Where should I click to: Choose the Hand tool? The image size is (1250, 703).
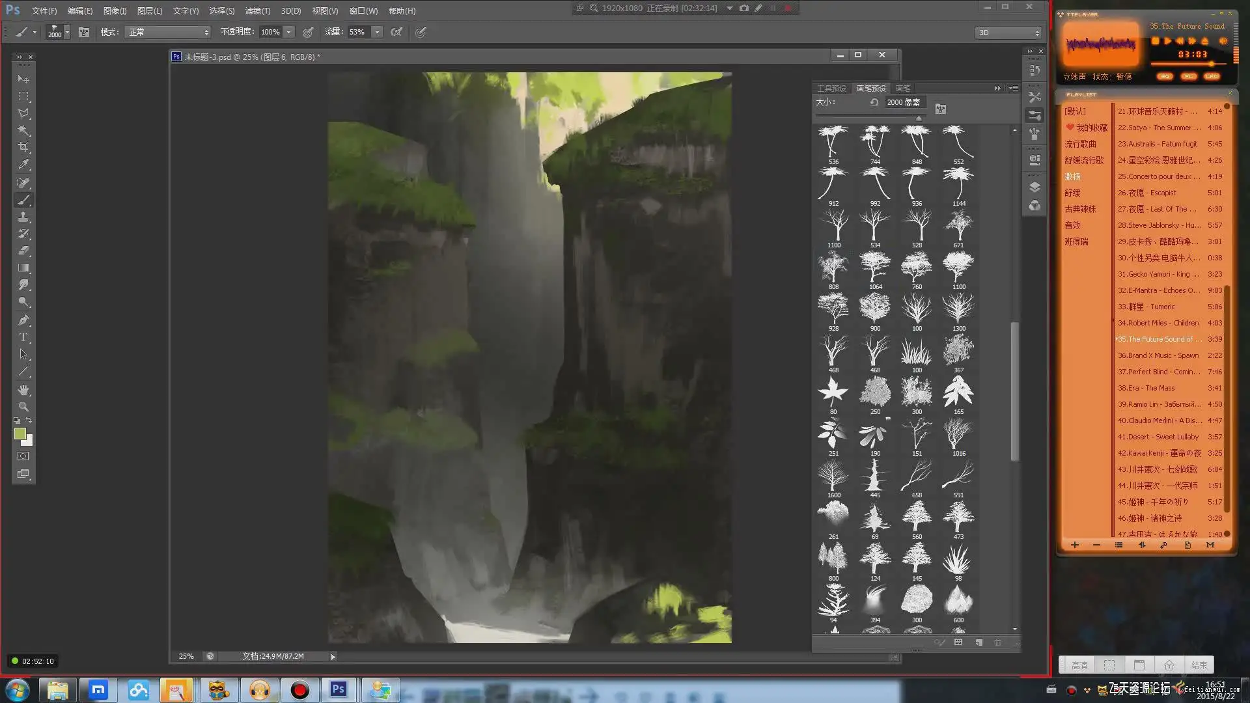click(23, 390)
